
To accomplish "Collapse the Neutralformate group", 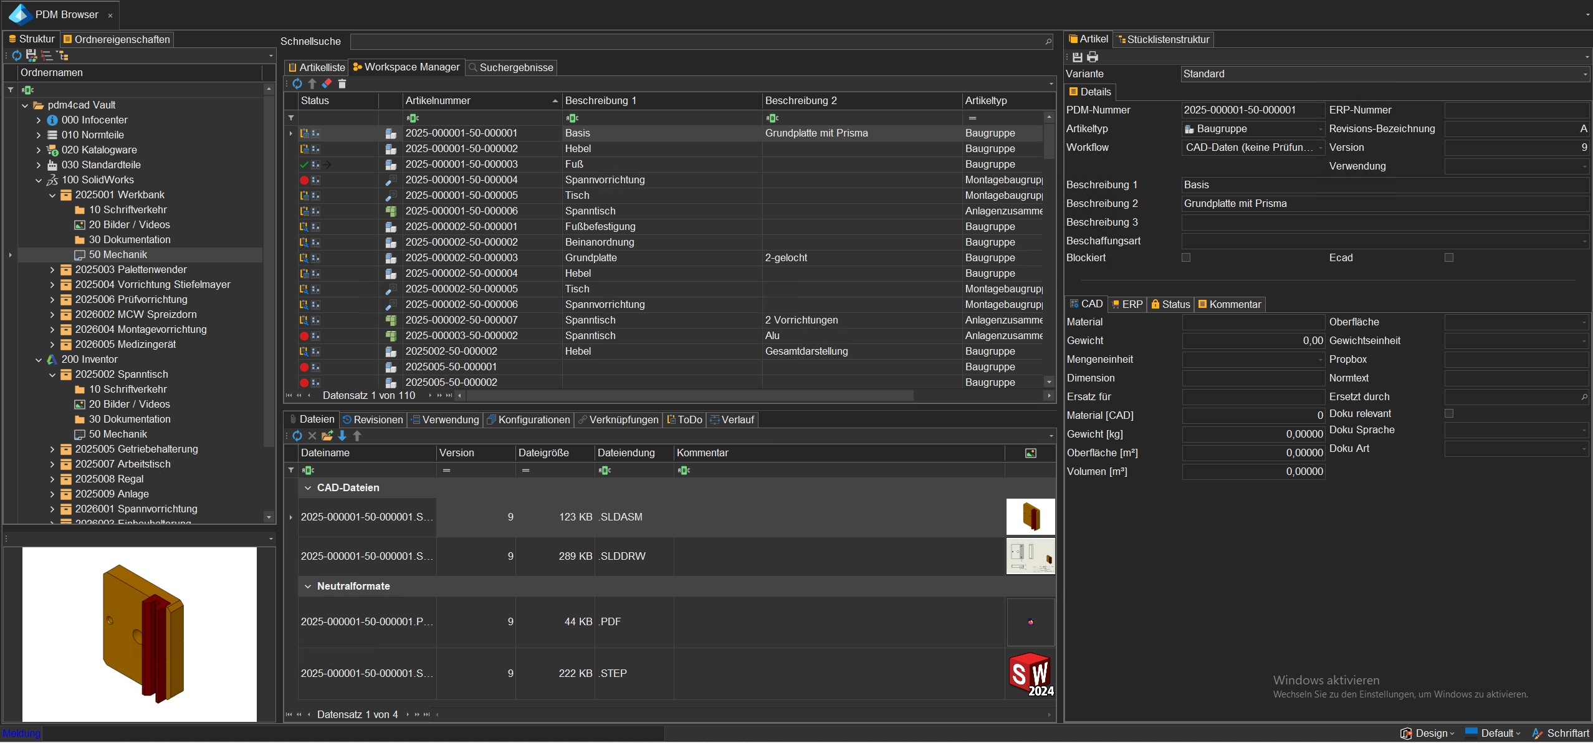I will pyautogui.click(x=308, y=587).
